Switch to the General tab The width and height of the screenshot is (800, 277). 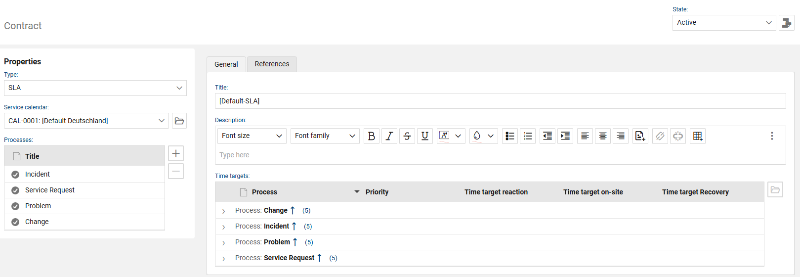coord(226,64)
